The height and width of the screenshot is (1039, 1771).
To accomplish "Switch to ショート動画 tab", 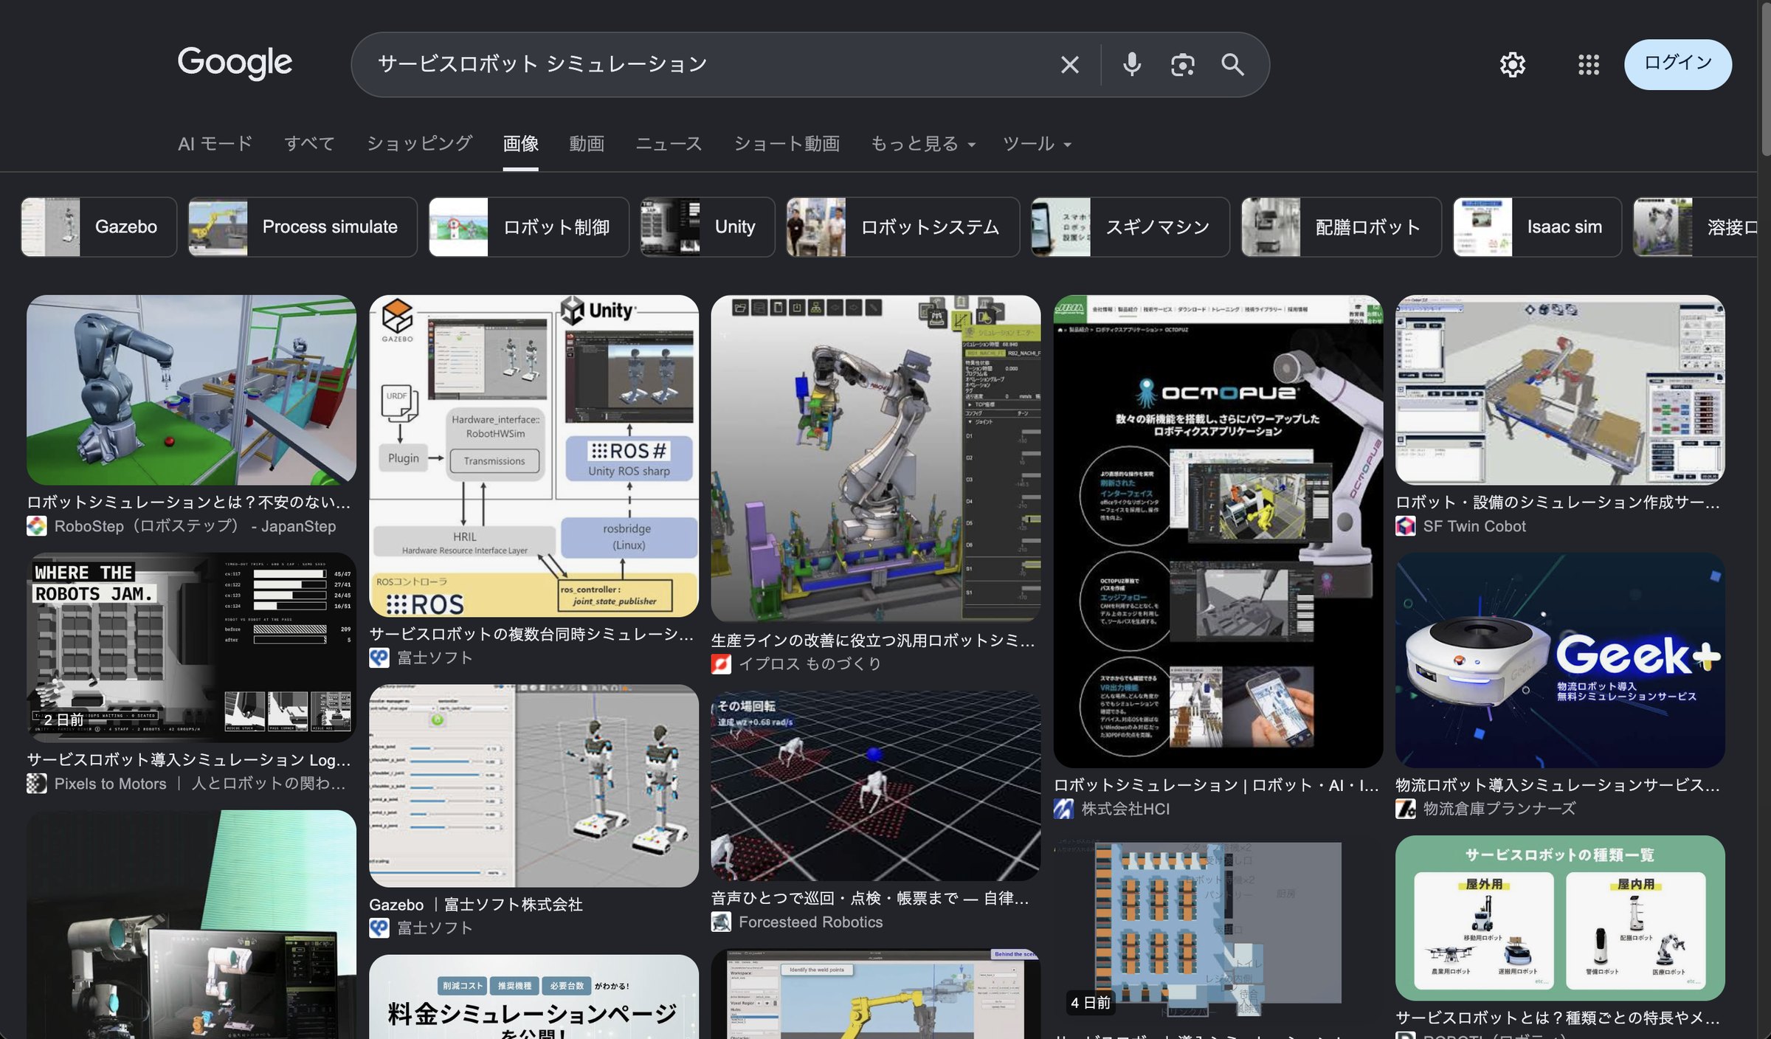I will pyautogui.click(x=786, y=143).
